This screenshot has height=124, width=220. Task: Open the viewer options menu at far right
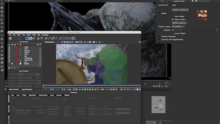[139, 42]
